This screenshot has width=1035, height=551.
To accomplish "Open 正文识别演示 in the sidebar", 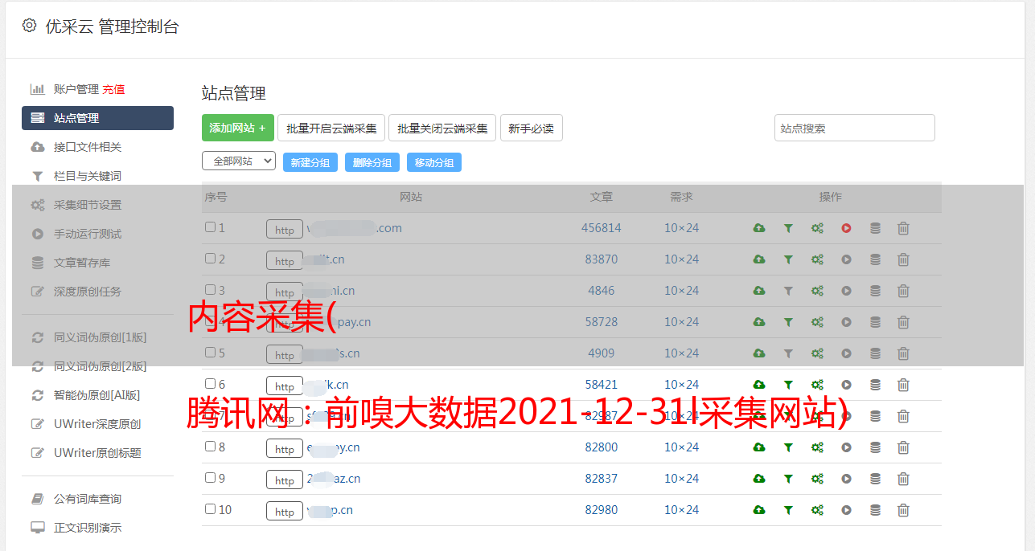I will tap(88, 528).
